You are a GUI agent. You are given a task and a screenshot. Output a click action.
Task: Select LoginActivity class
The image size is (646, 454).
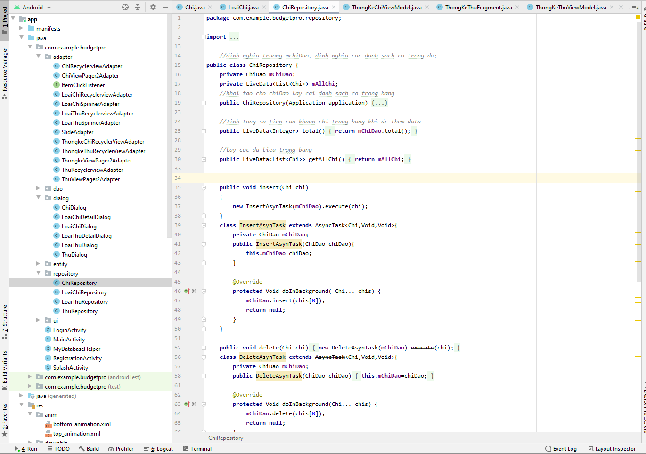click(x=69, y=330)
